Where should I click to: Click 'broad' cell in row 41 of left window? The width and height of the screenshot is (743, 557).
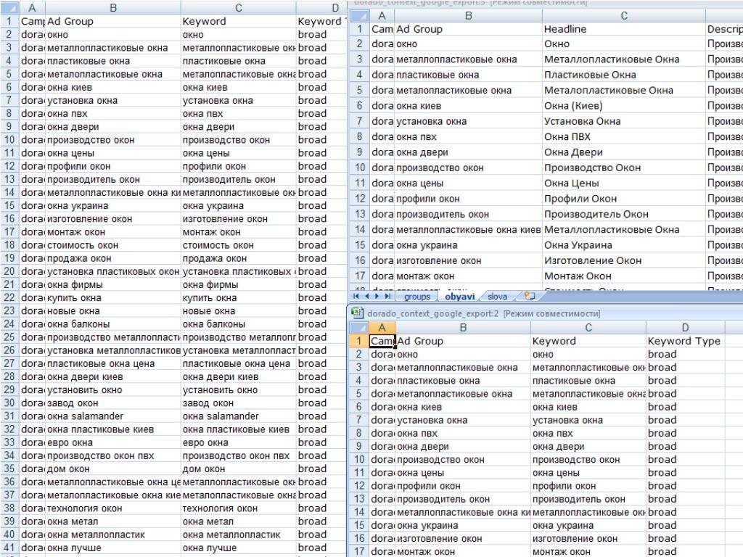click(321, 548)
